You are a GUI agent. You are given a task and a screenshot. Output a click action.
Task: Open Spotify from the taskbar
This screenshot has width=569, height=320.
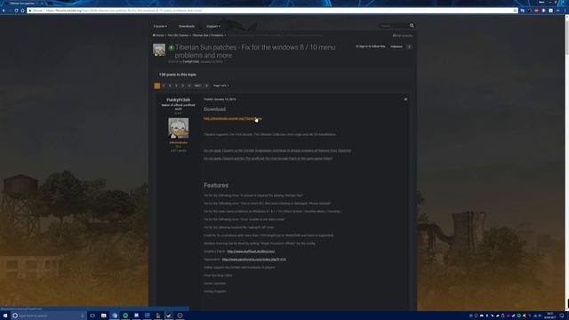point(125,316)
